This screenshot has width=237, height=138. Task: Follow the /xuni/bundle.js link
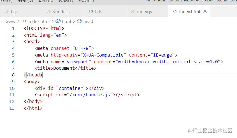(90, 95)
